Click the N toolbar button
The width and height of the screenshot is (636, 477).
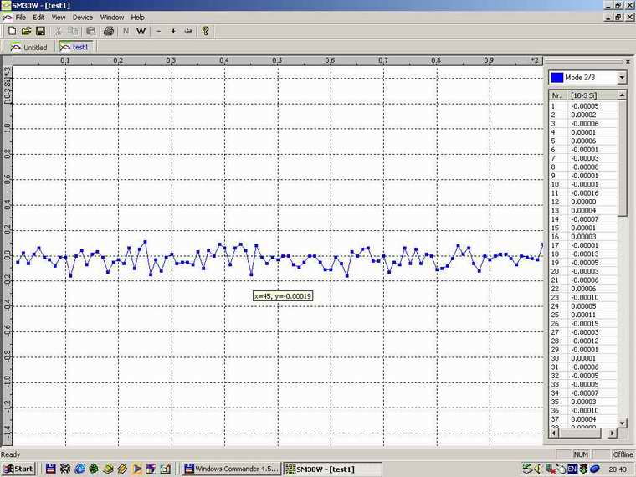[126, 31]
